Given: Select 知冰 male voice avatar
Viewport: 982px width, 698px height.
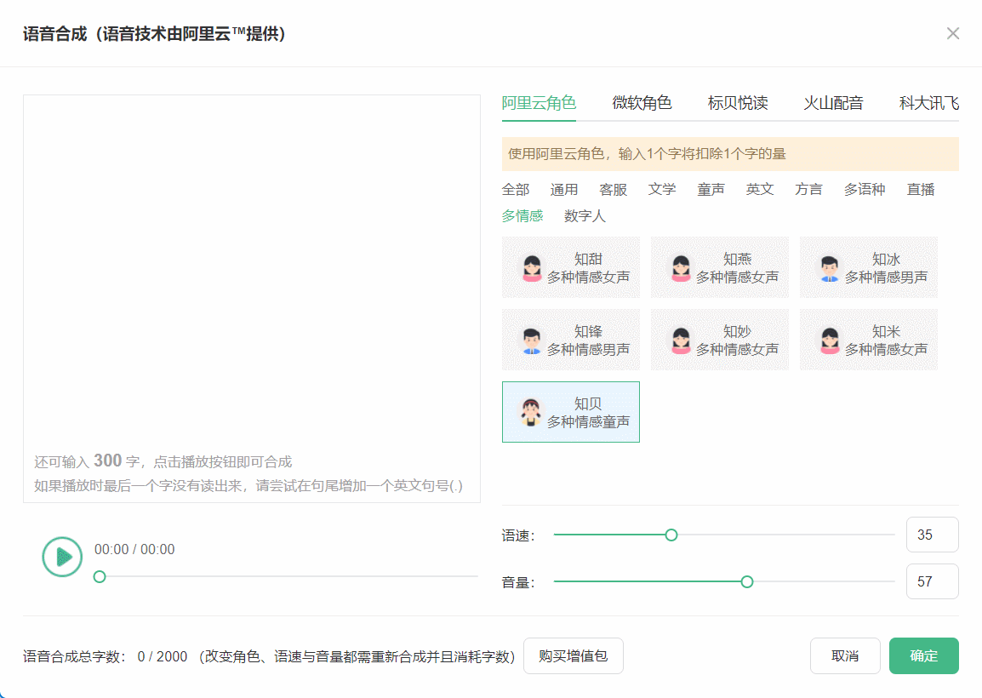Looking at the screenshot, I should click(830, 268).
